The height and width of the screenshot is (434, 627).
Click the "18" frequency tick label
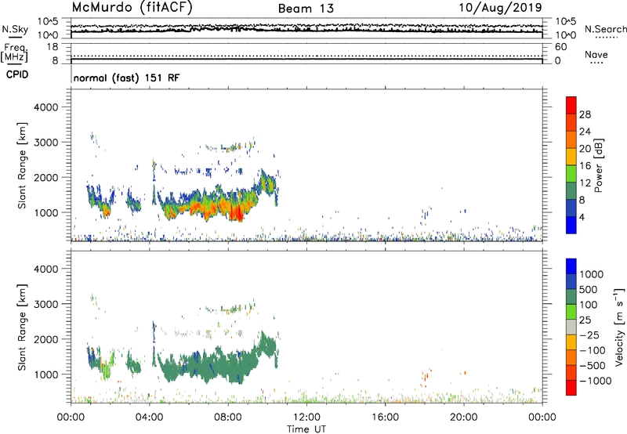(53, 47)
